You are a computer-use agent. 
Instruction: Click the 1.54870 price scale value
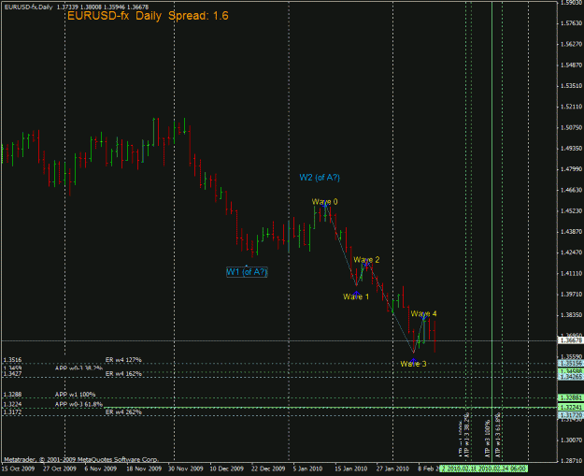(571, 65)
